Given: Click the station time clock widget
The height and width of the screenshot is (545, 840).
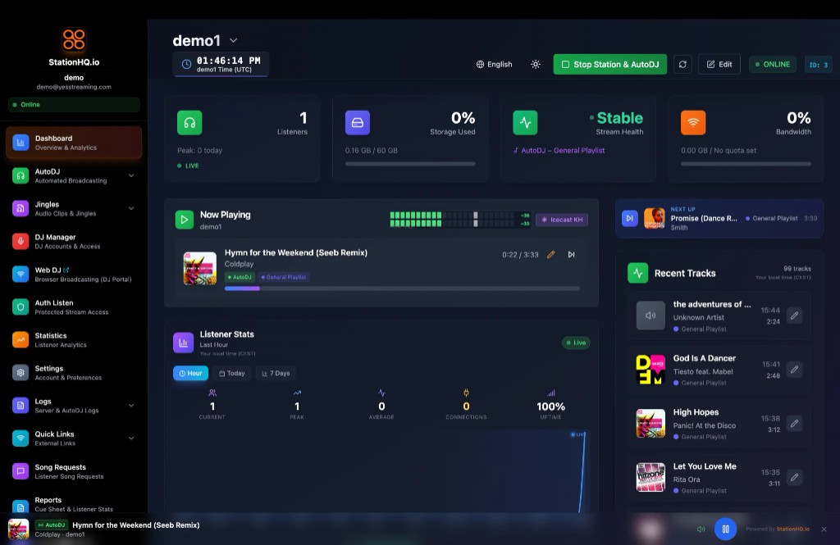Looking at the screenshot, I should (x=221, y=64).
